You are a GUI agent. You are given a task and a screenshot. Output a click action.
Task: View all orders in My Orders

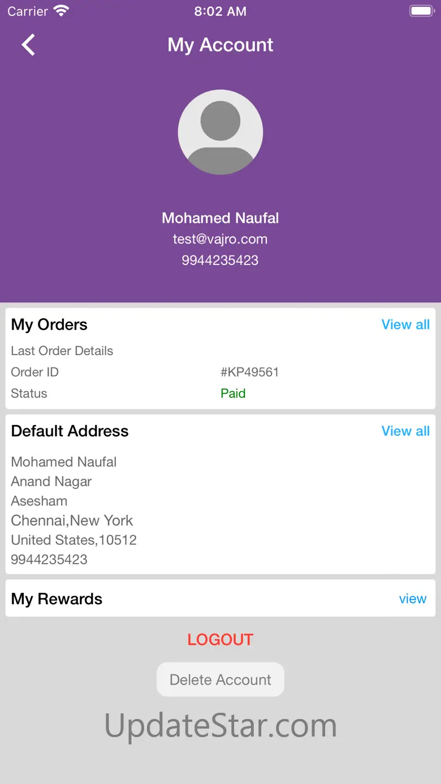pyautogui.click(x=405, y=324)
